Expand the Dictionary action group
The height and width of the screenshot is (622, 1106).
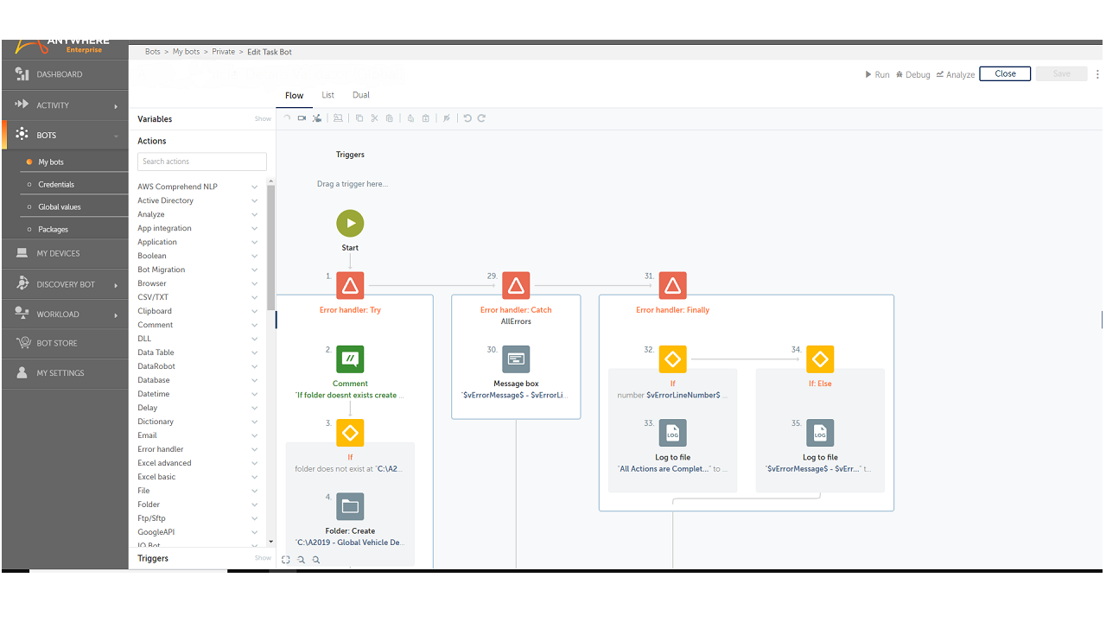click(255, 422)
